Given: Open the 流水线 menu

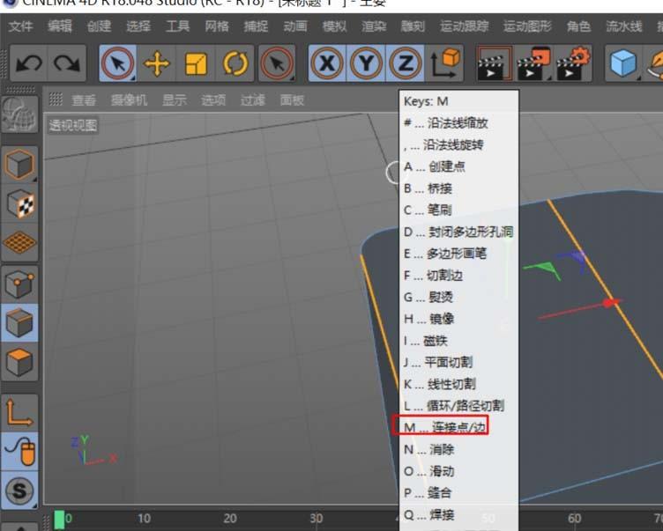Looking at the screenshot, I should [624, 26].
